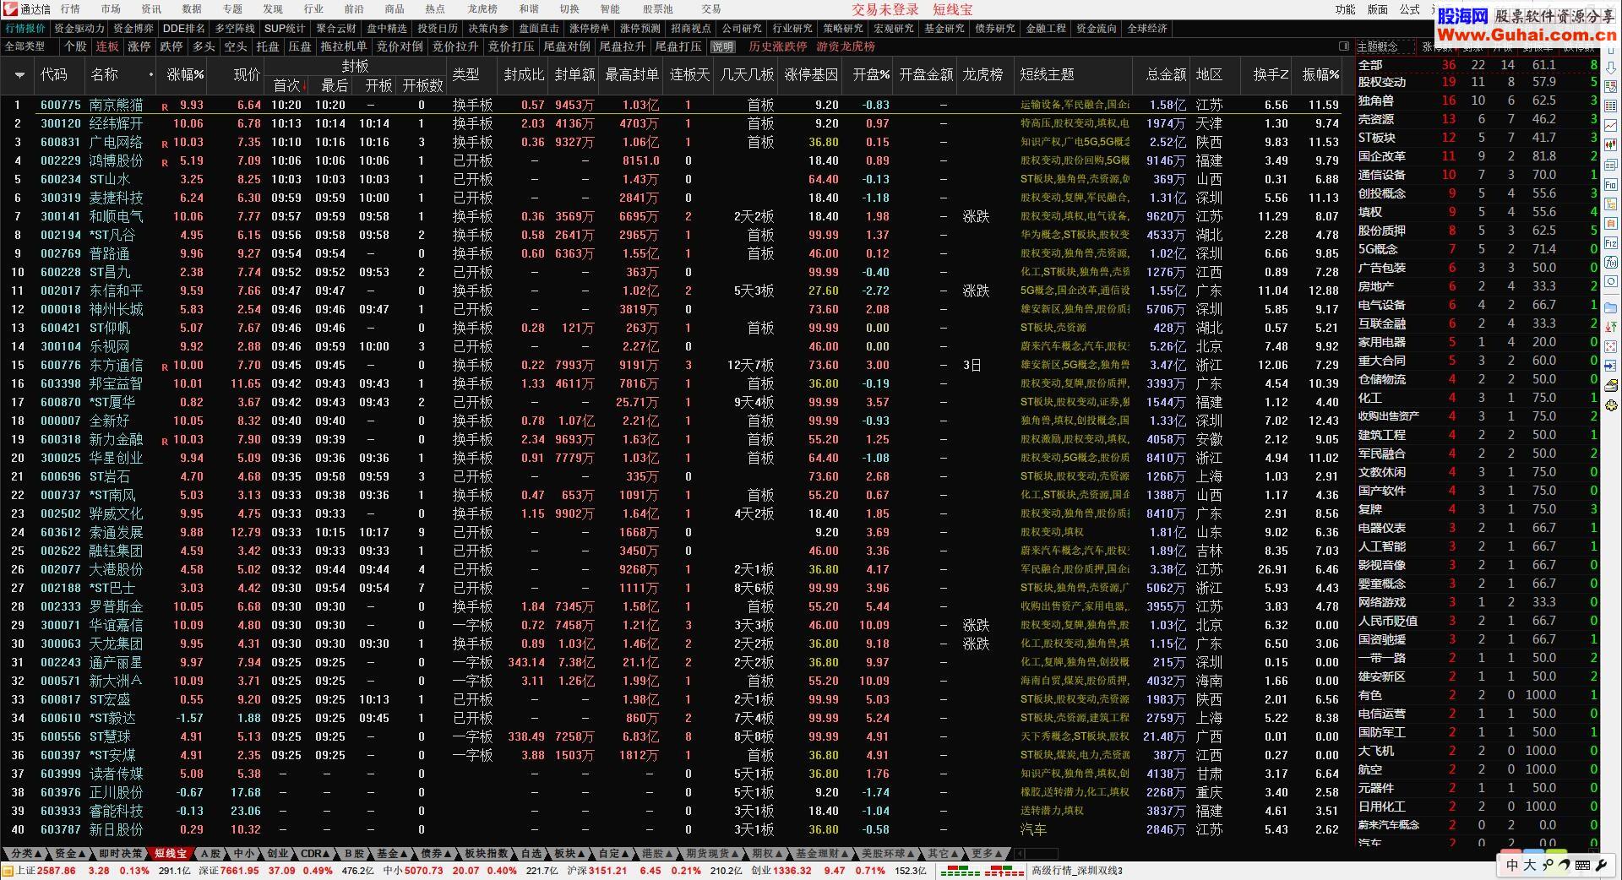Open the quote table grid icon

(1611, 106)
